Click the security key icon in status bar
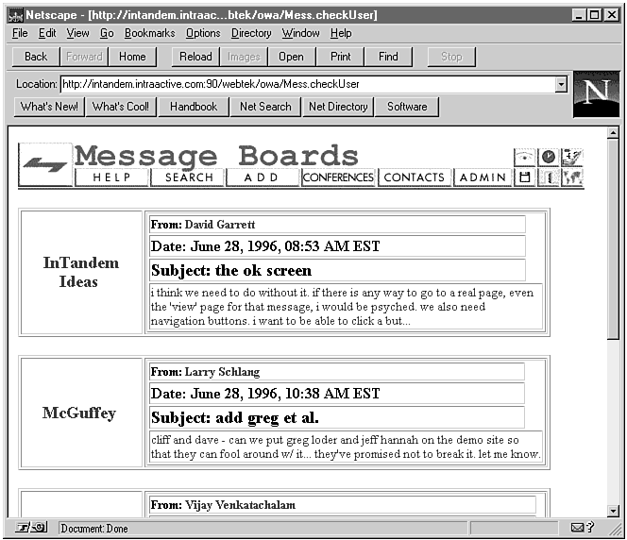This screenshot has height=540, width=627. (x=32, y=528)
